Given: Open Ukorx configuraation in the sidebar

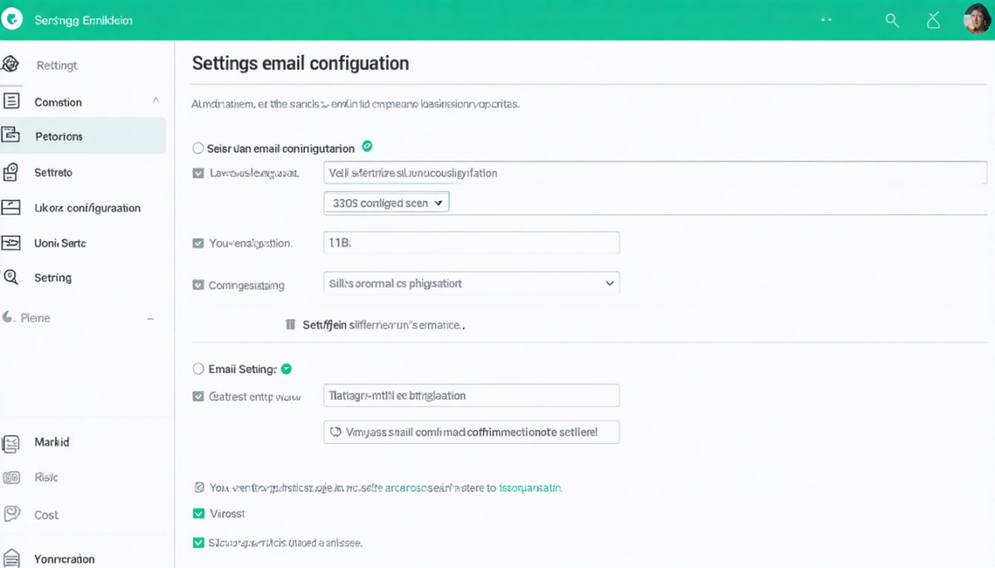Looking at the screenshot, I should 87,208.
